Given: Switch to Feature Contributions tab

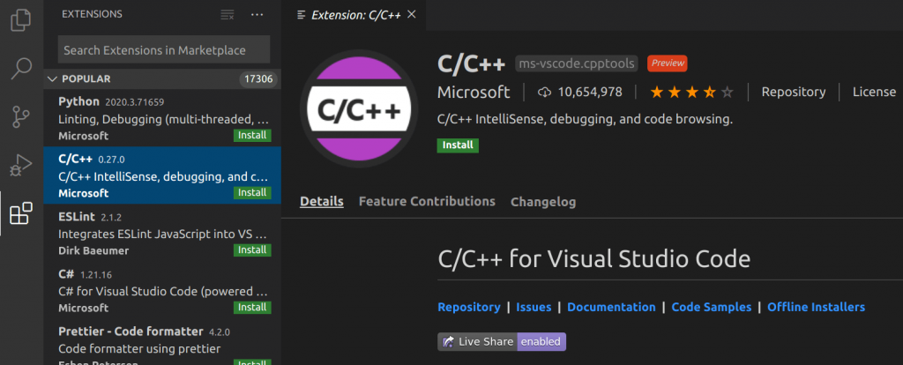Looking at the screenshot, I should click(x=427, y=202).
